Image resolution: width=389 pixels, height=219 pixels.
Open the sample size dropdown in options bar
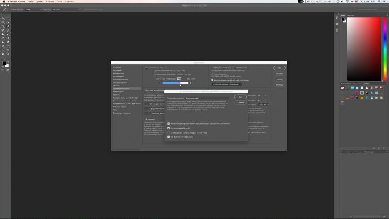34,9
